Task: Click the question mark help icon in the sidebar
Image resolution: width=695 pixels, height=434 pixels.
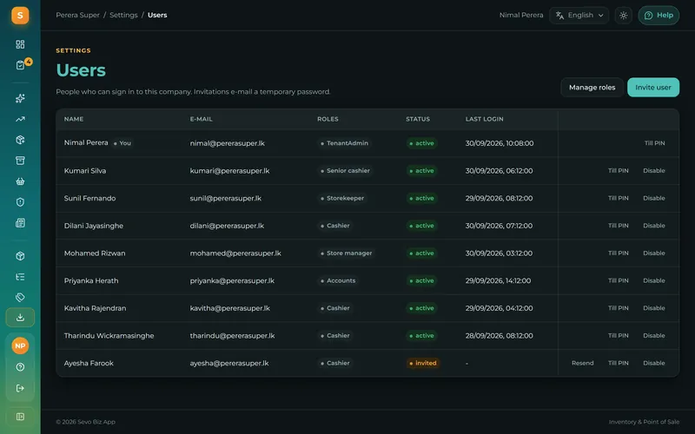Action: point(20,367)
